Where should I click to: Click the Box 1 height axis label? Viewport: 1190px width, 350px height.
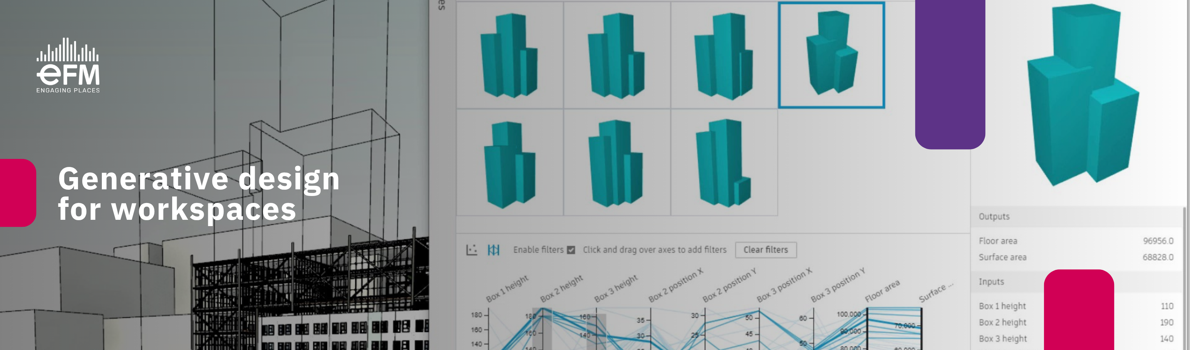(507, 289)
